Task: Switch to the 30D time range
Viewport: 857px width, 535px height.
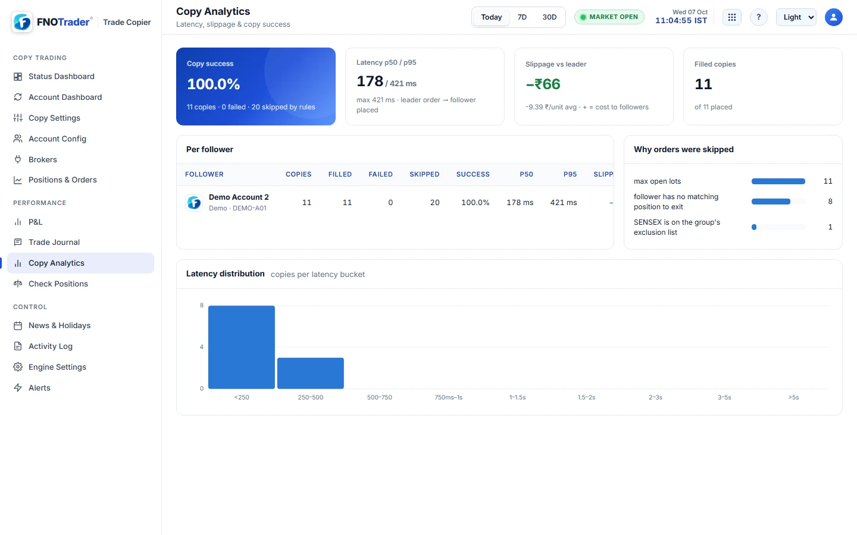Action: 549,17
